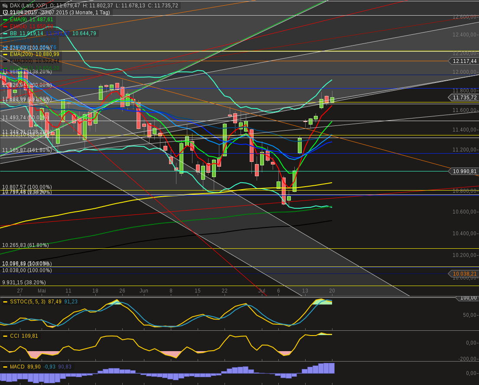The width and height of the screenshot is (479, 385).
Task: Select the SSTOC(5, 5, 3) indicator label
Action: (28, 302)
